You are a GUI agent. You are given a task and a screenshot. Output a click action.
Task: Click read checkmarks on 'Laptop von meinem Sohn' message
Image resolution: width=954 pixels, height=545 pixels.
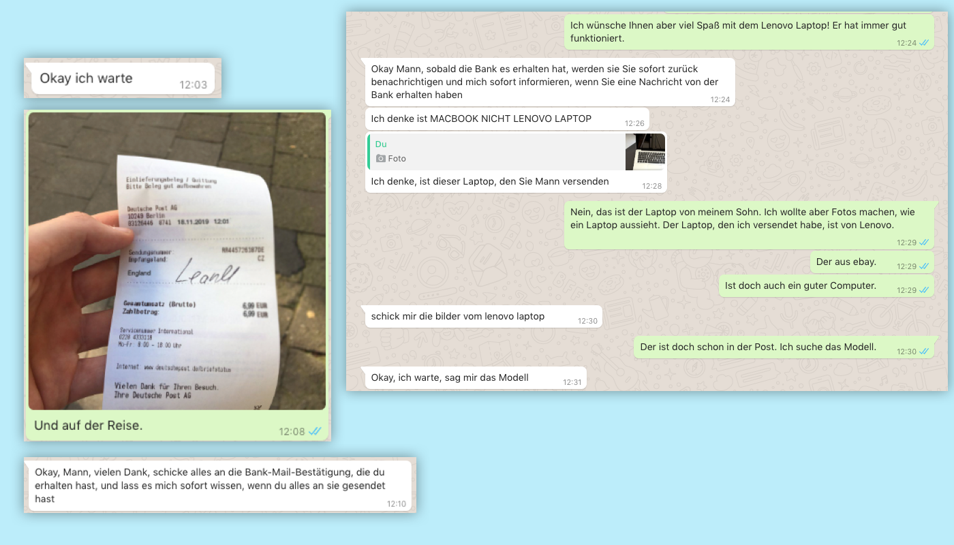tap(924, 242)
